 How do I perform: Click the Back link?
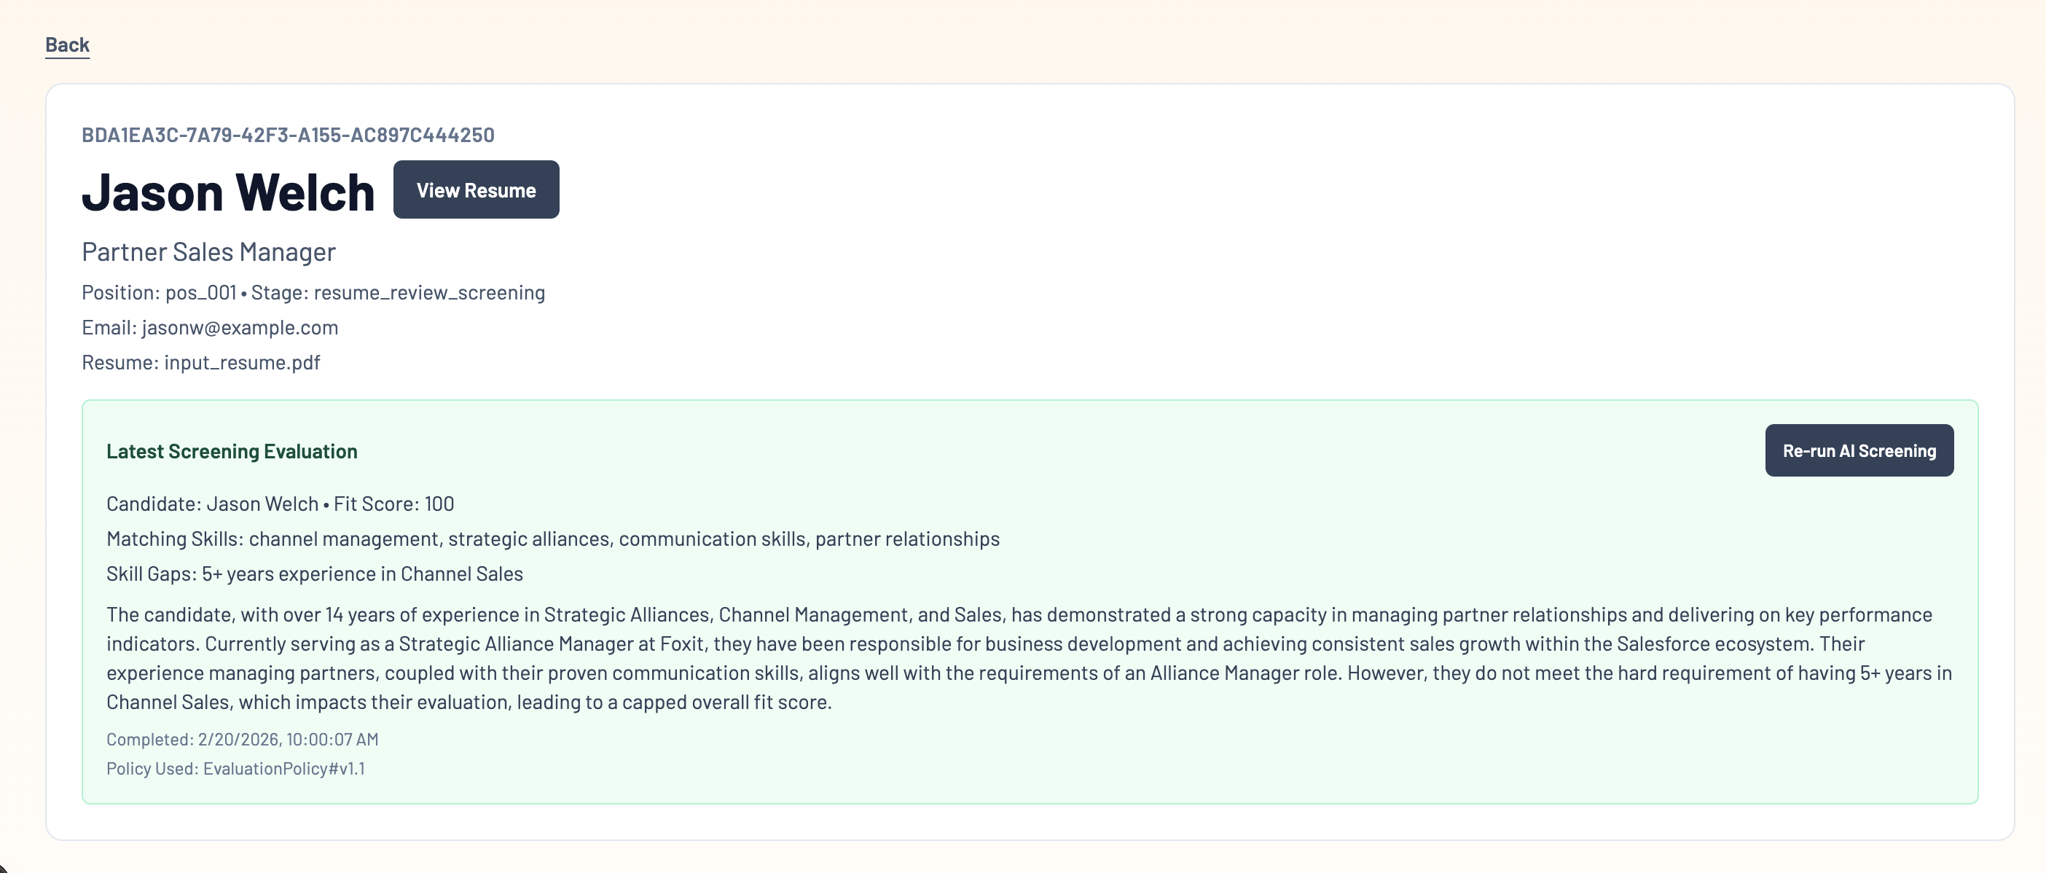pos(67,45)
